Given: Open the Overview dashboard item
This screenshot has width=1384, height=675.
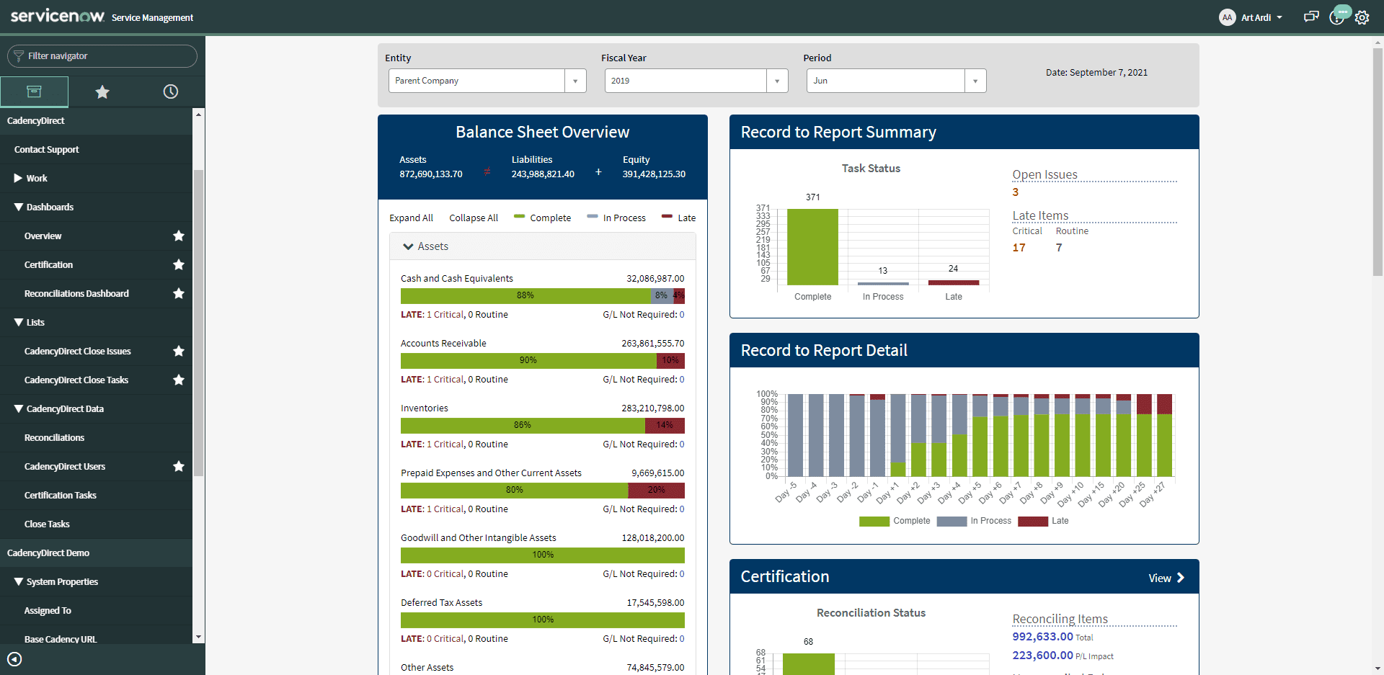Looking at the screenshot, I should click(43, 236).
